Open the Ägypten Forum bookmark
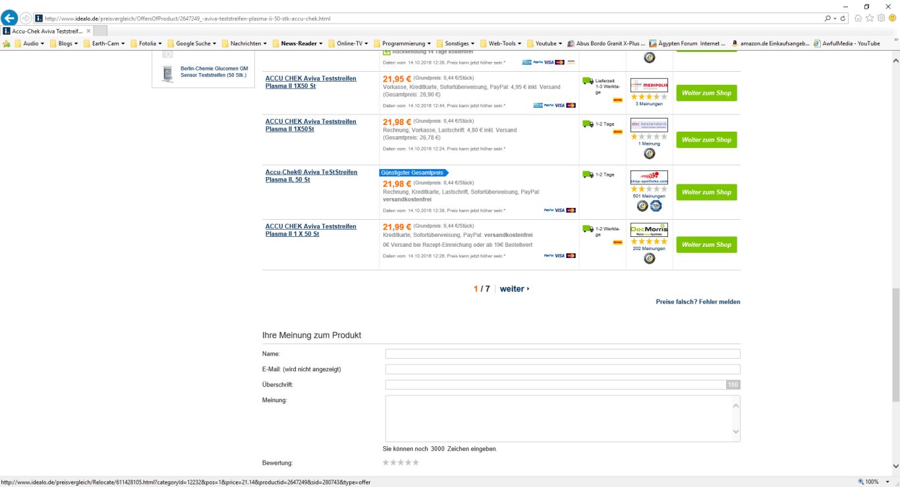This screenshot has width=900, height=487. (x=687, y=43)
